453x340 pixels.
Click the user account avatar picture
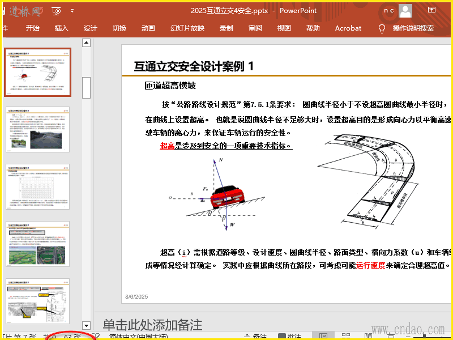[x=405, y=10]
